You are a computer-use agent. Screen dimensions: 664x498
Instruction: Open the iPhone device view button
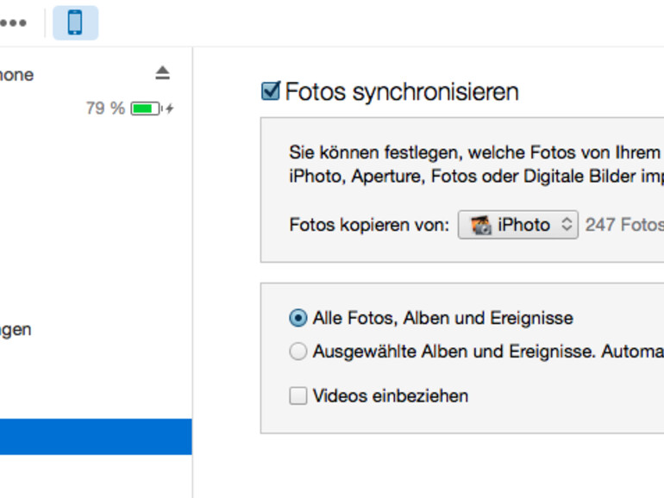click(x=75, y=23)
